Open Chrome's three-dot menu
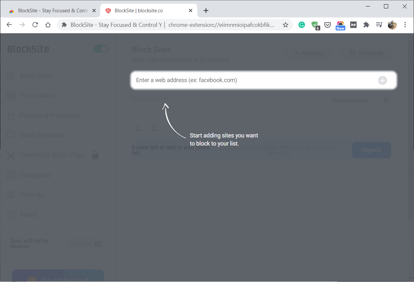414x282 pixels. point(405,25)
